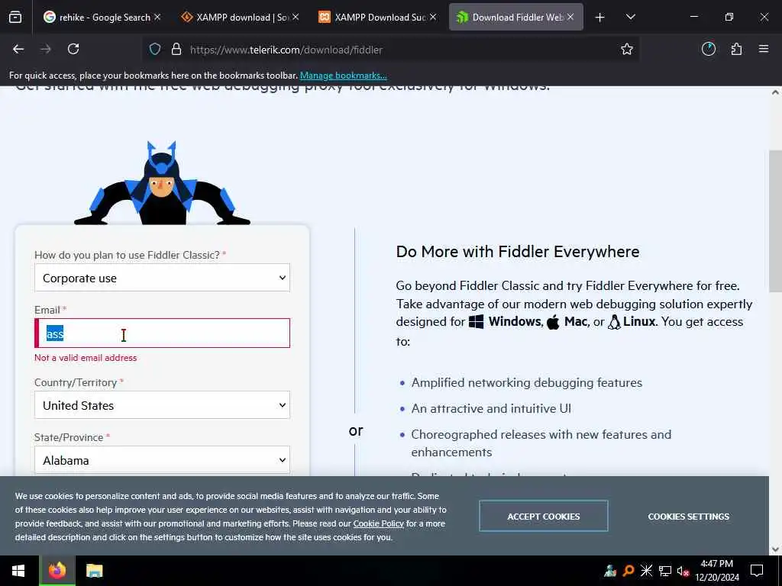The width and height of the screenshot is (782, 586).
Task: Open the network tray icon
Action: click(665, 571)
